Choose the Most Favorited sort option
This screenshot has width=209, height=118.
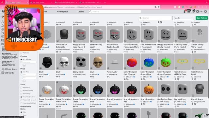pyautogui.click(x=21, y=91)
